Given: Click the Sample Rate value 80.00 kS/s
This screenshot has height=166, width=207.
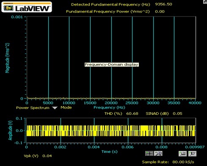Looking at the screenshot, I should tap(183, 162).
